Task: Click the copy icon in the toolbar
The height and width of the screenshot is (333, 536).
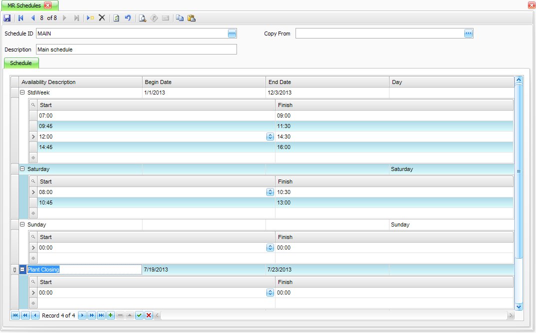Action: pos(179,18)
